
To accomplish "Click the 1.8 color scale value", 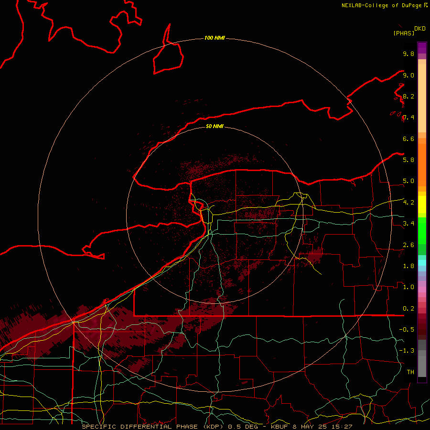I will click(x=408, y=266).
